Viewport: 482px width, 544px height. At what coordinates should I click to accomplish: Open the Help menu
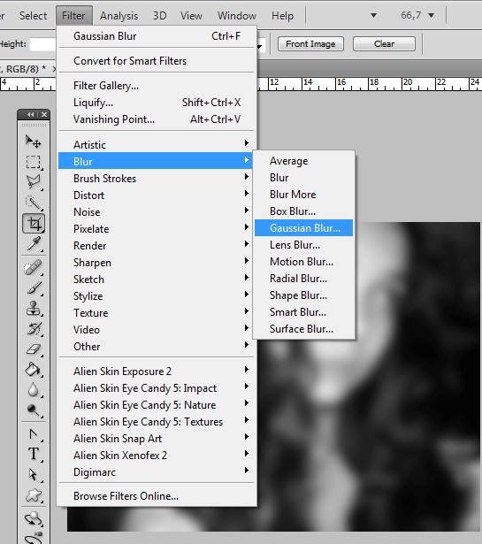[282, 16]
